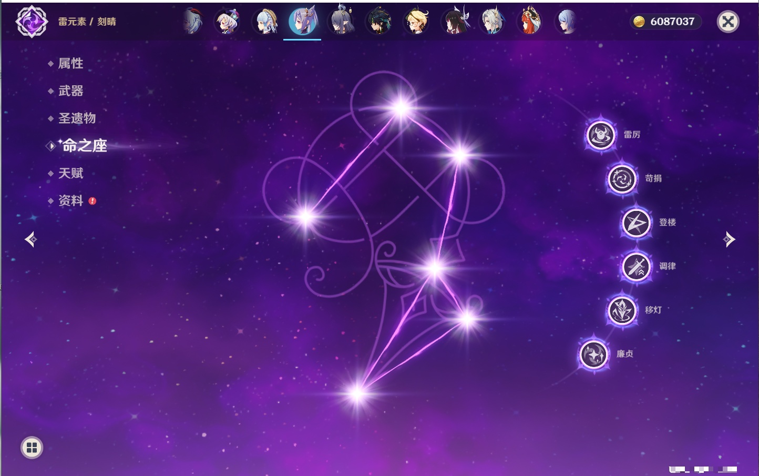
Task: Click the Electro element emblem icon
Action: click(32, 22)
